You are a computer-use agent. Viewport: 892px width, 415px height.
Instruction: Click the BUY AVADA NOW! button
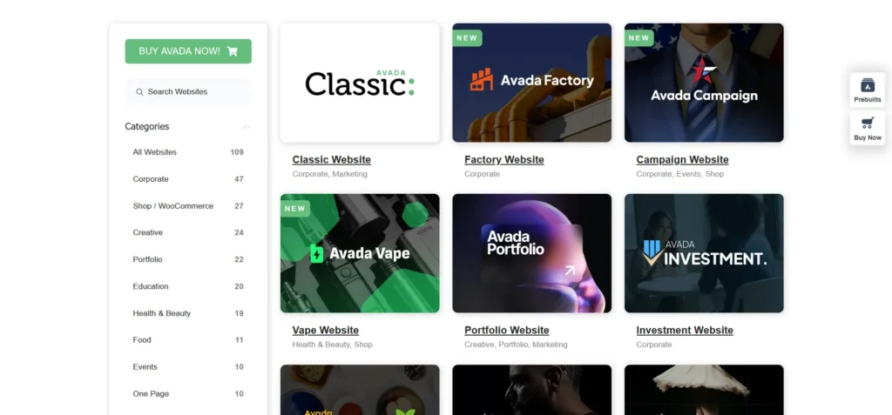click(x=188, y=51)
